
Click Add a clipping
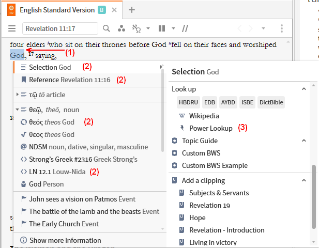click(203, 180)
